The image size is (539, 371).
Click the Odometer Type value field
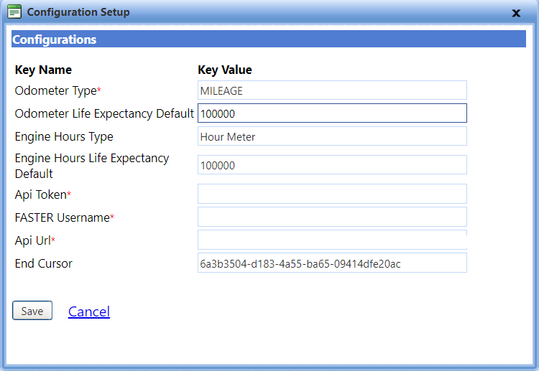(x=332, y=90)
